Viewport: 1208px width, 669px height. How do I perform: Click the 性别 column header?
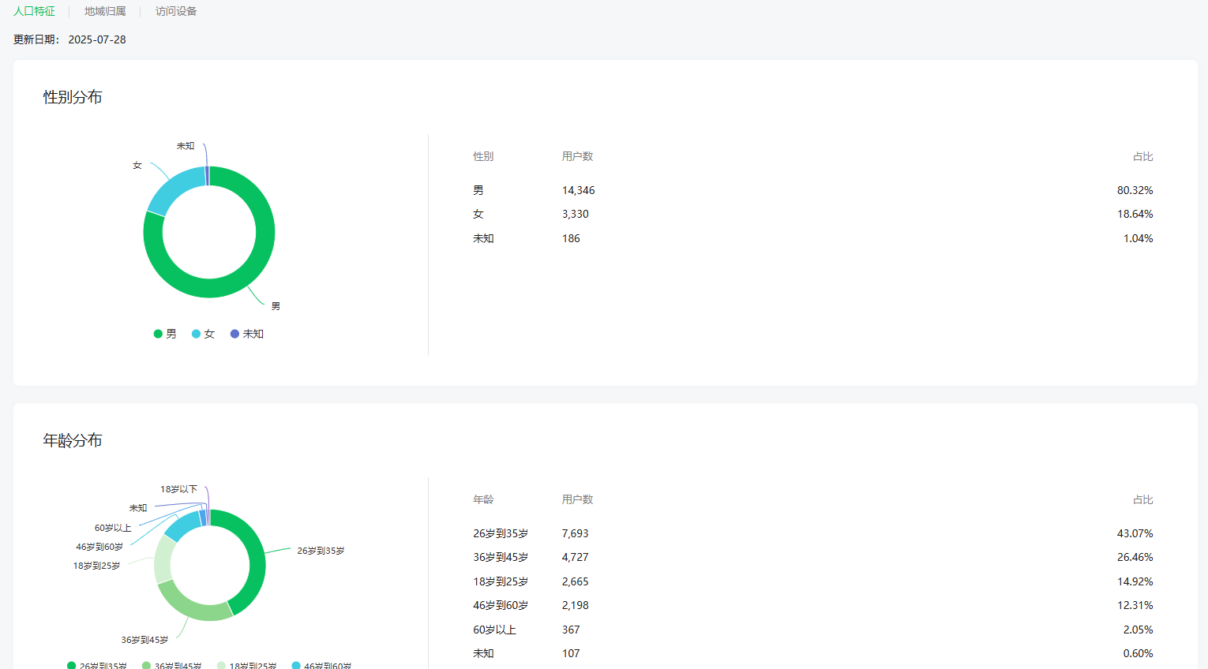pyautogui.click(x=483, y=156)
